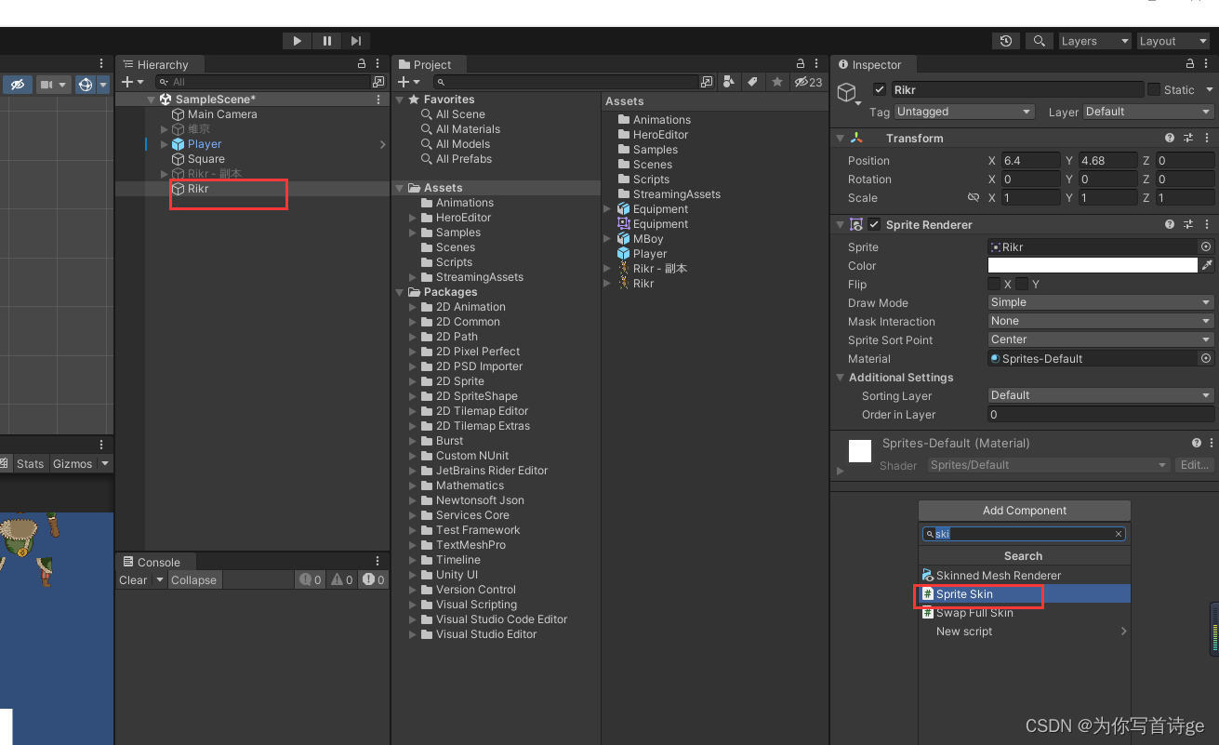Open the New script submenu
The image size is (1219, 745).
click(1025, 632)
